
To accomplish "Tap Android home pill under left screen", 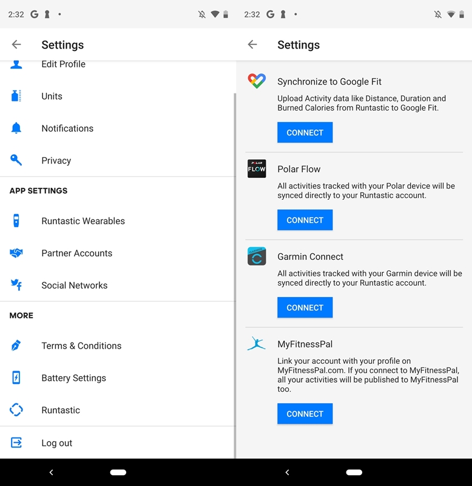I will pos(118,472).
